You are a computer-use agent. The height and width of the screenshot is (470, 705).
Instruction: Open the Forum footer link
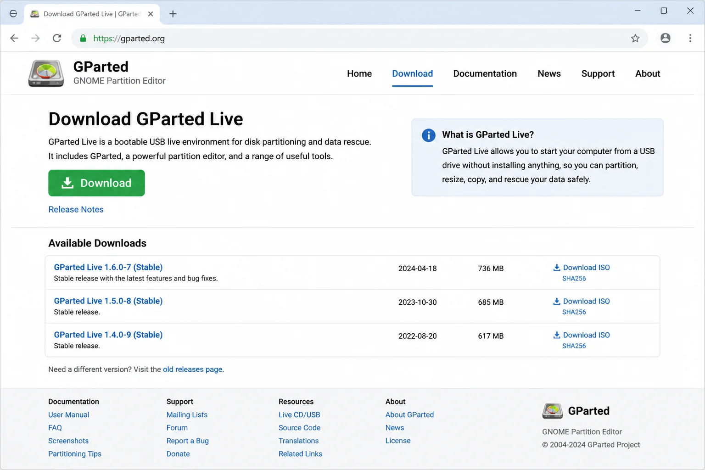177,428
